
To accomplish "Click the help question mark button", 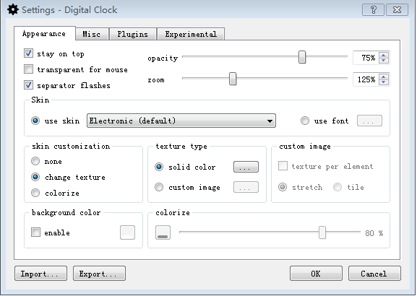I will 373,10.
